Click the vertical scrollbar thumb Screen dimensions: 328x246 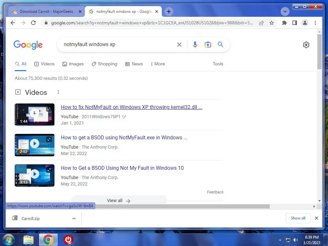[x=319, y=52]
